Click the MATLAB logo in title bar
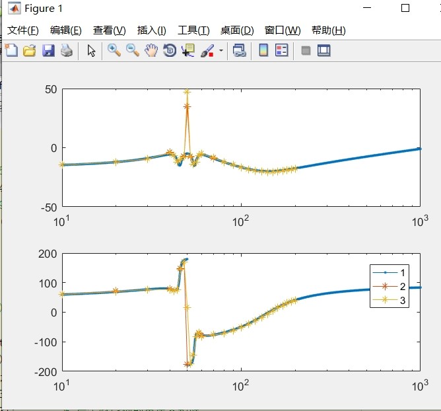Screen dimensions: 441x411 (14, 8)
